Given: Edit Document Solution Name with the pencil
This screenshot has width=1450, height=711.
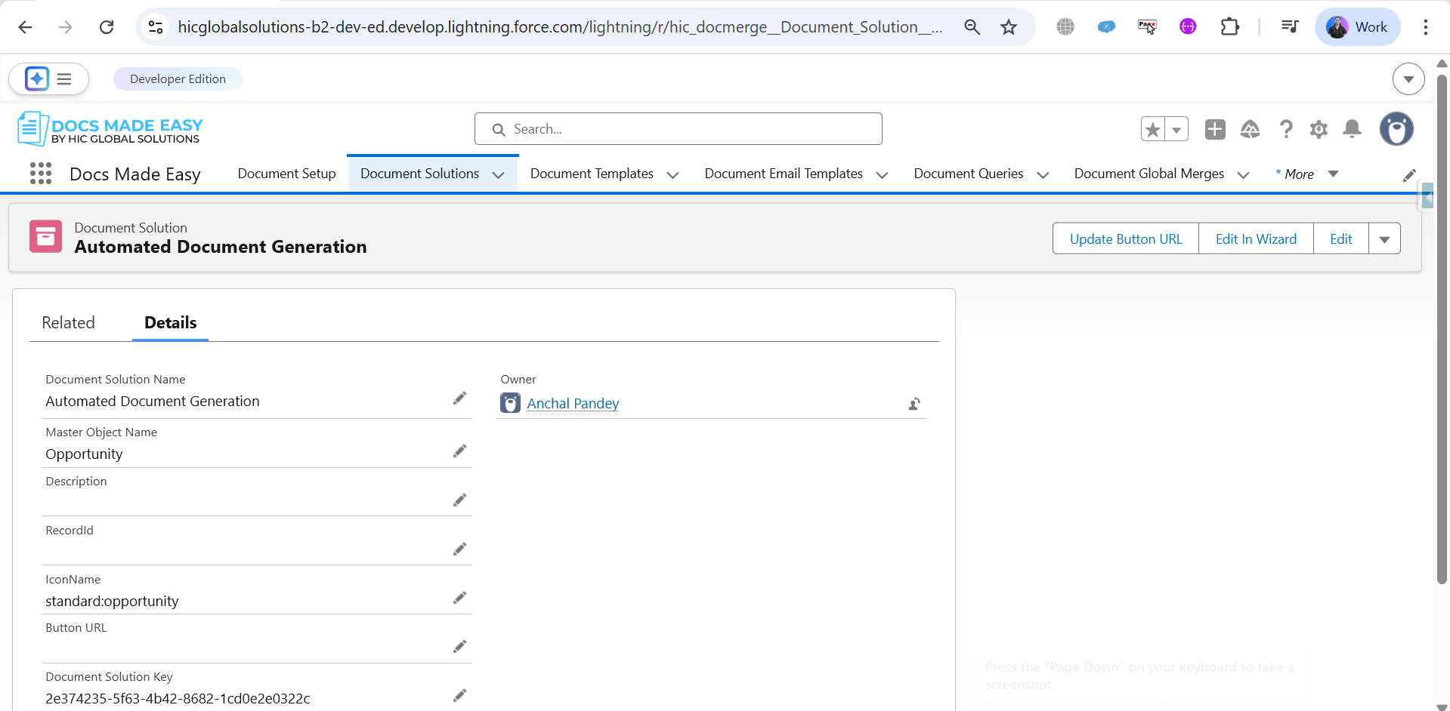Looking at the screenshot, I should 459,399.
